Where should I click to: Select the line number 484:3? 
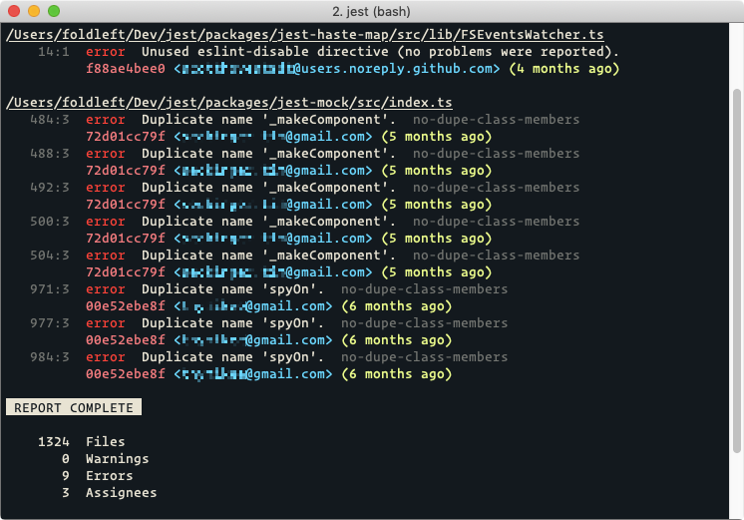click(50, 120)
